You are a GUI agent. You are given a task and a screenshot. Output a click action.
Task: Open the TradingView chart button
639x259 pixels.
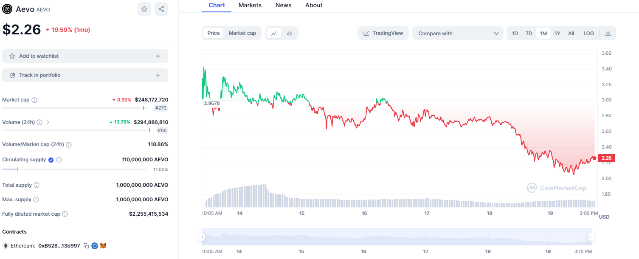[x=383, y=33]
